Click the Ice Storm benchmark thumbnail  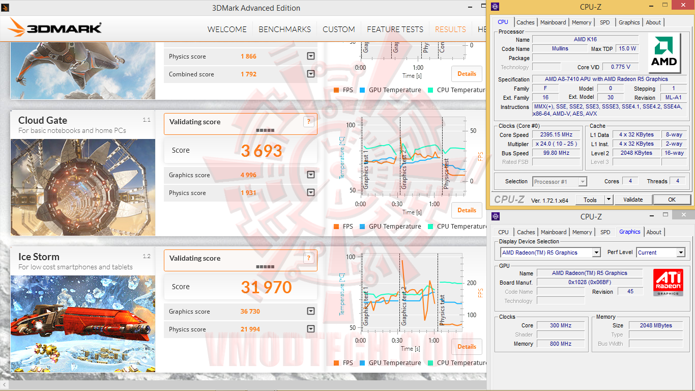[x=83, y=324]
